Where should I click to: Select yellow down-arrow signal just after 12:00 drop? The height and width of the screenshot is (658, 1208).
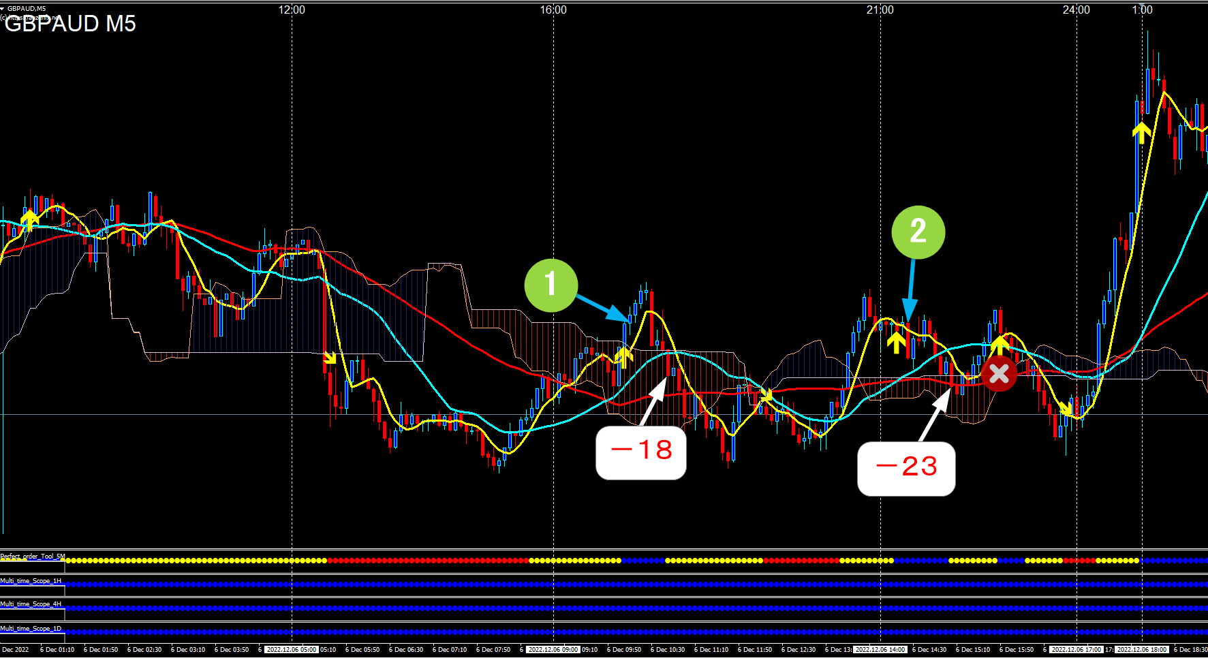click(330, 358)
